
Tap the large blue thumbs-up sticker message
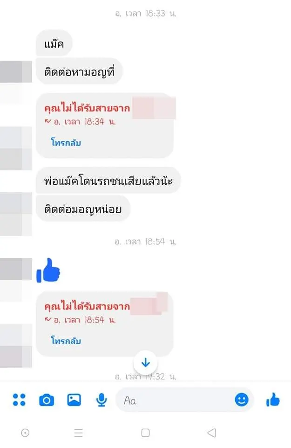[48, 270]
